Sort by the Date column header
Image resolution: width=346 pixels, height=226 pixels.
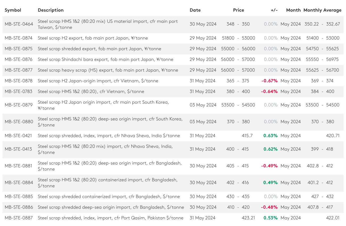(195, 10)
